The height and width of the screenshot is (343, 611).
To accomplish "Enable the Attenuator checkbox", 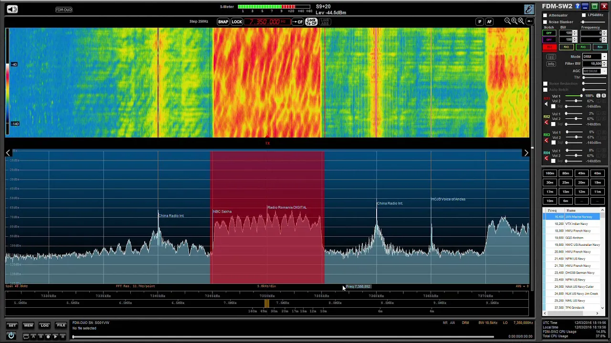I will (545, 15).
